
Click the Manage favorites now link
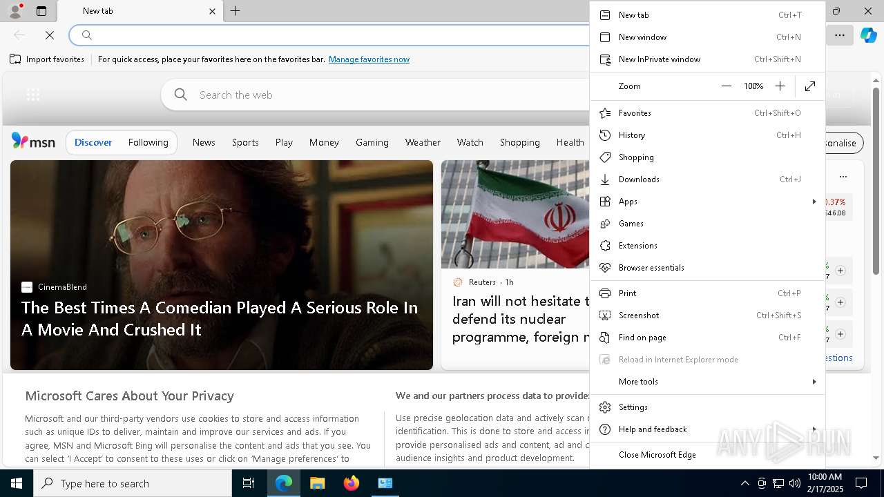[x=369, y=59]
